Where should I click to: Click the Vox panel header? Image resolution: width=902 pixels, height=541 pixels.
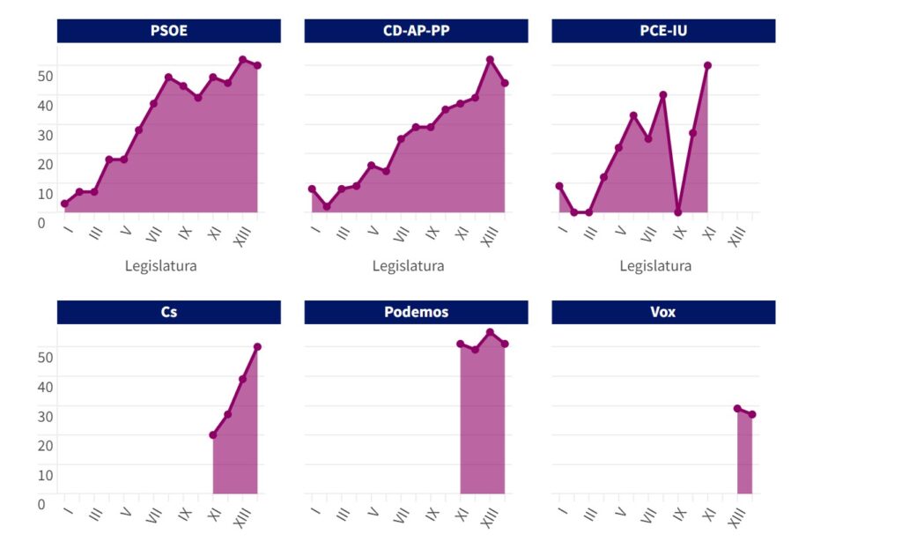pos(663,312)
